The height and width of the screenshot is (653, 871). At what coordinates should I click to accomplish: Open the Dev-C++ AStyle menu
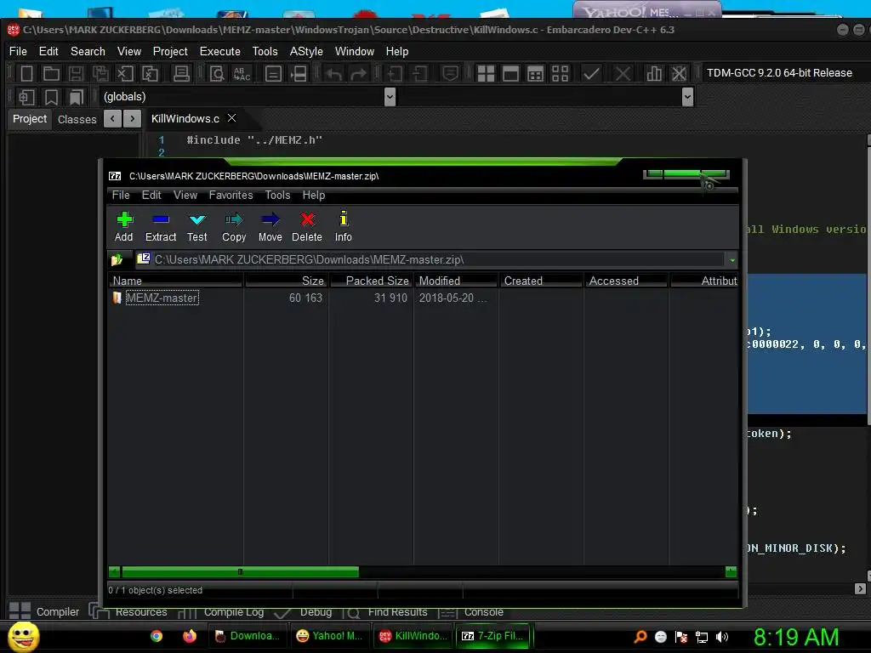tap(306, 51)
